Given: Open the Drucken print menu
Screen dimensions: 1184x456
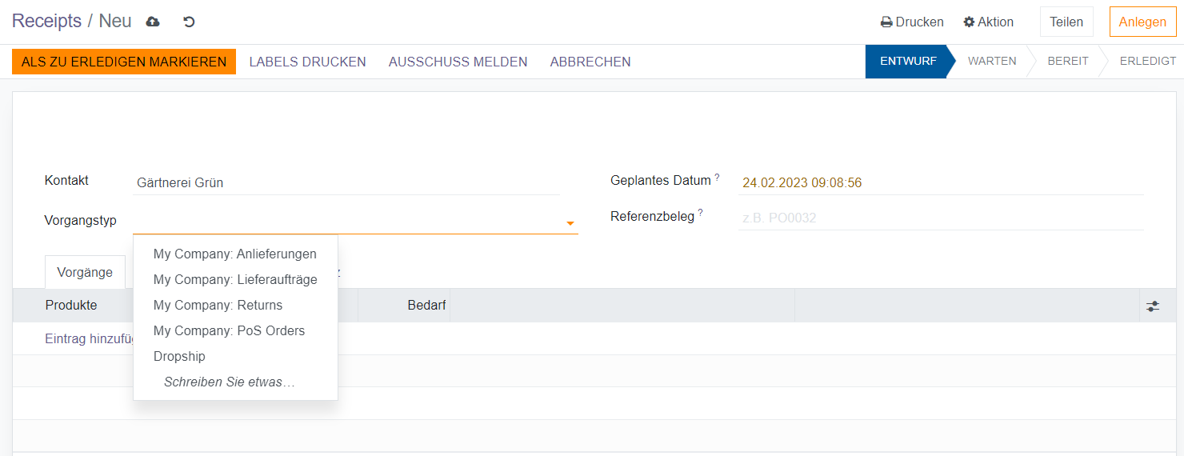Looking at the screenshot, I should [912, 22].
